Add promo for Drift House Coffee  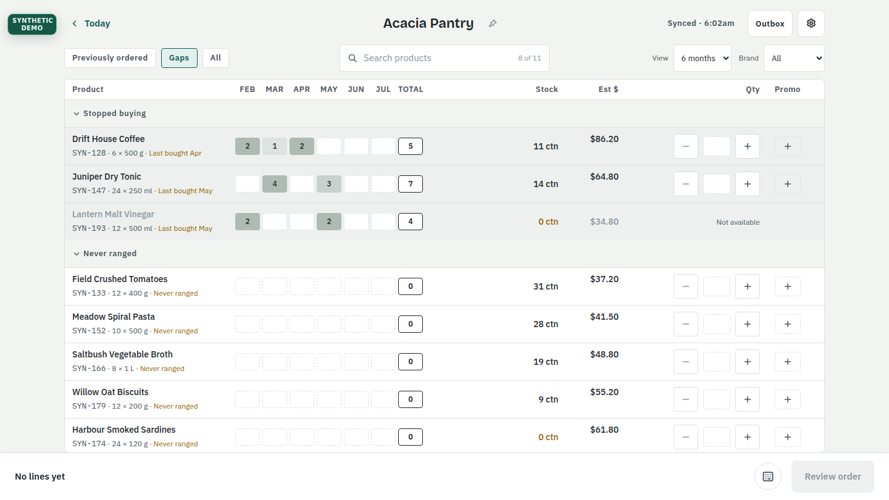tap(788, 146)
